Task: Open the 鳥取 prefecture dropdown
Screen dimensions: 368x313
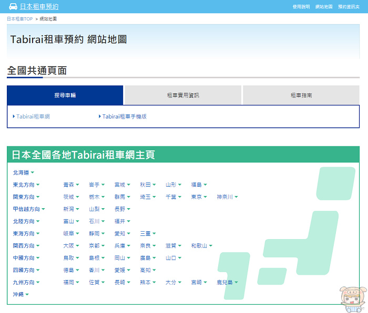Action: pos(71,258)
